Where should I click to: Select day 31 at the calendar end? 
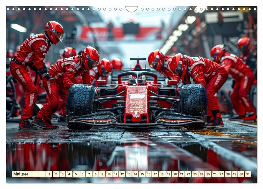coord(248,174)
